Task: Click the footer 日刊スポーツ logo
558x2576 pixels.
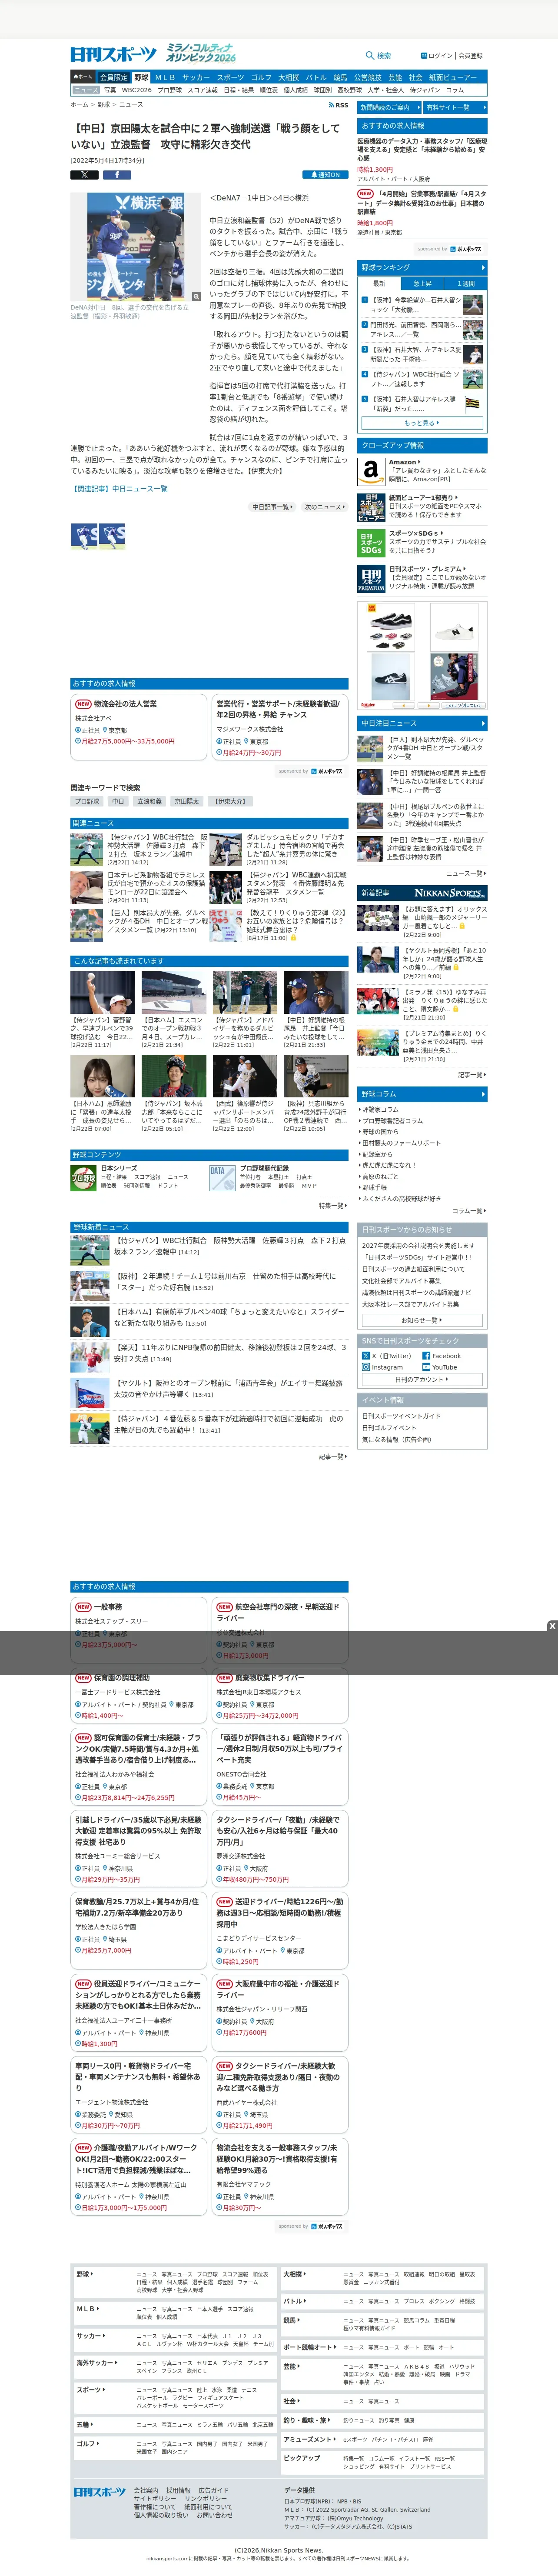Action: click(99, 2492)
